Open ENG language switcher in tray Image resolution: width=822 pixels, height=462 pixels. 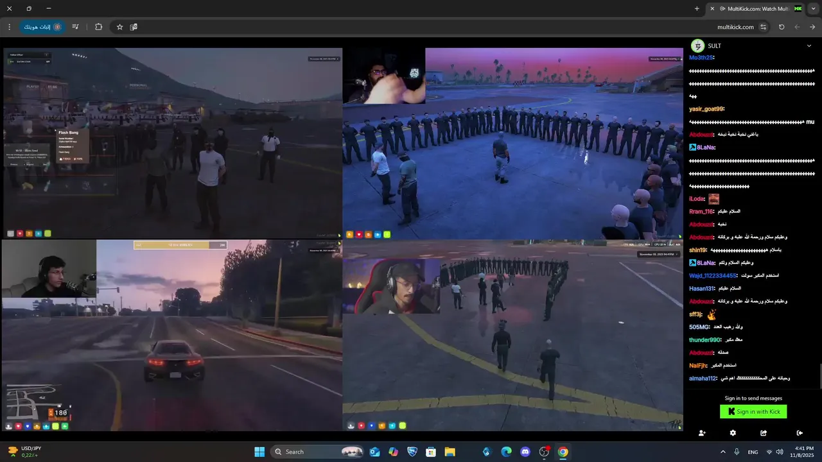tap(753, 452)
